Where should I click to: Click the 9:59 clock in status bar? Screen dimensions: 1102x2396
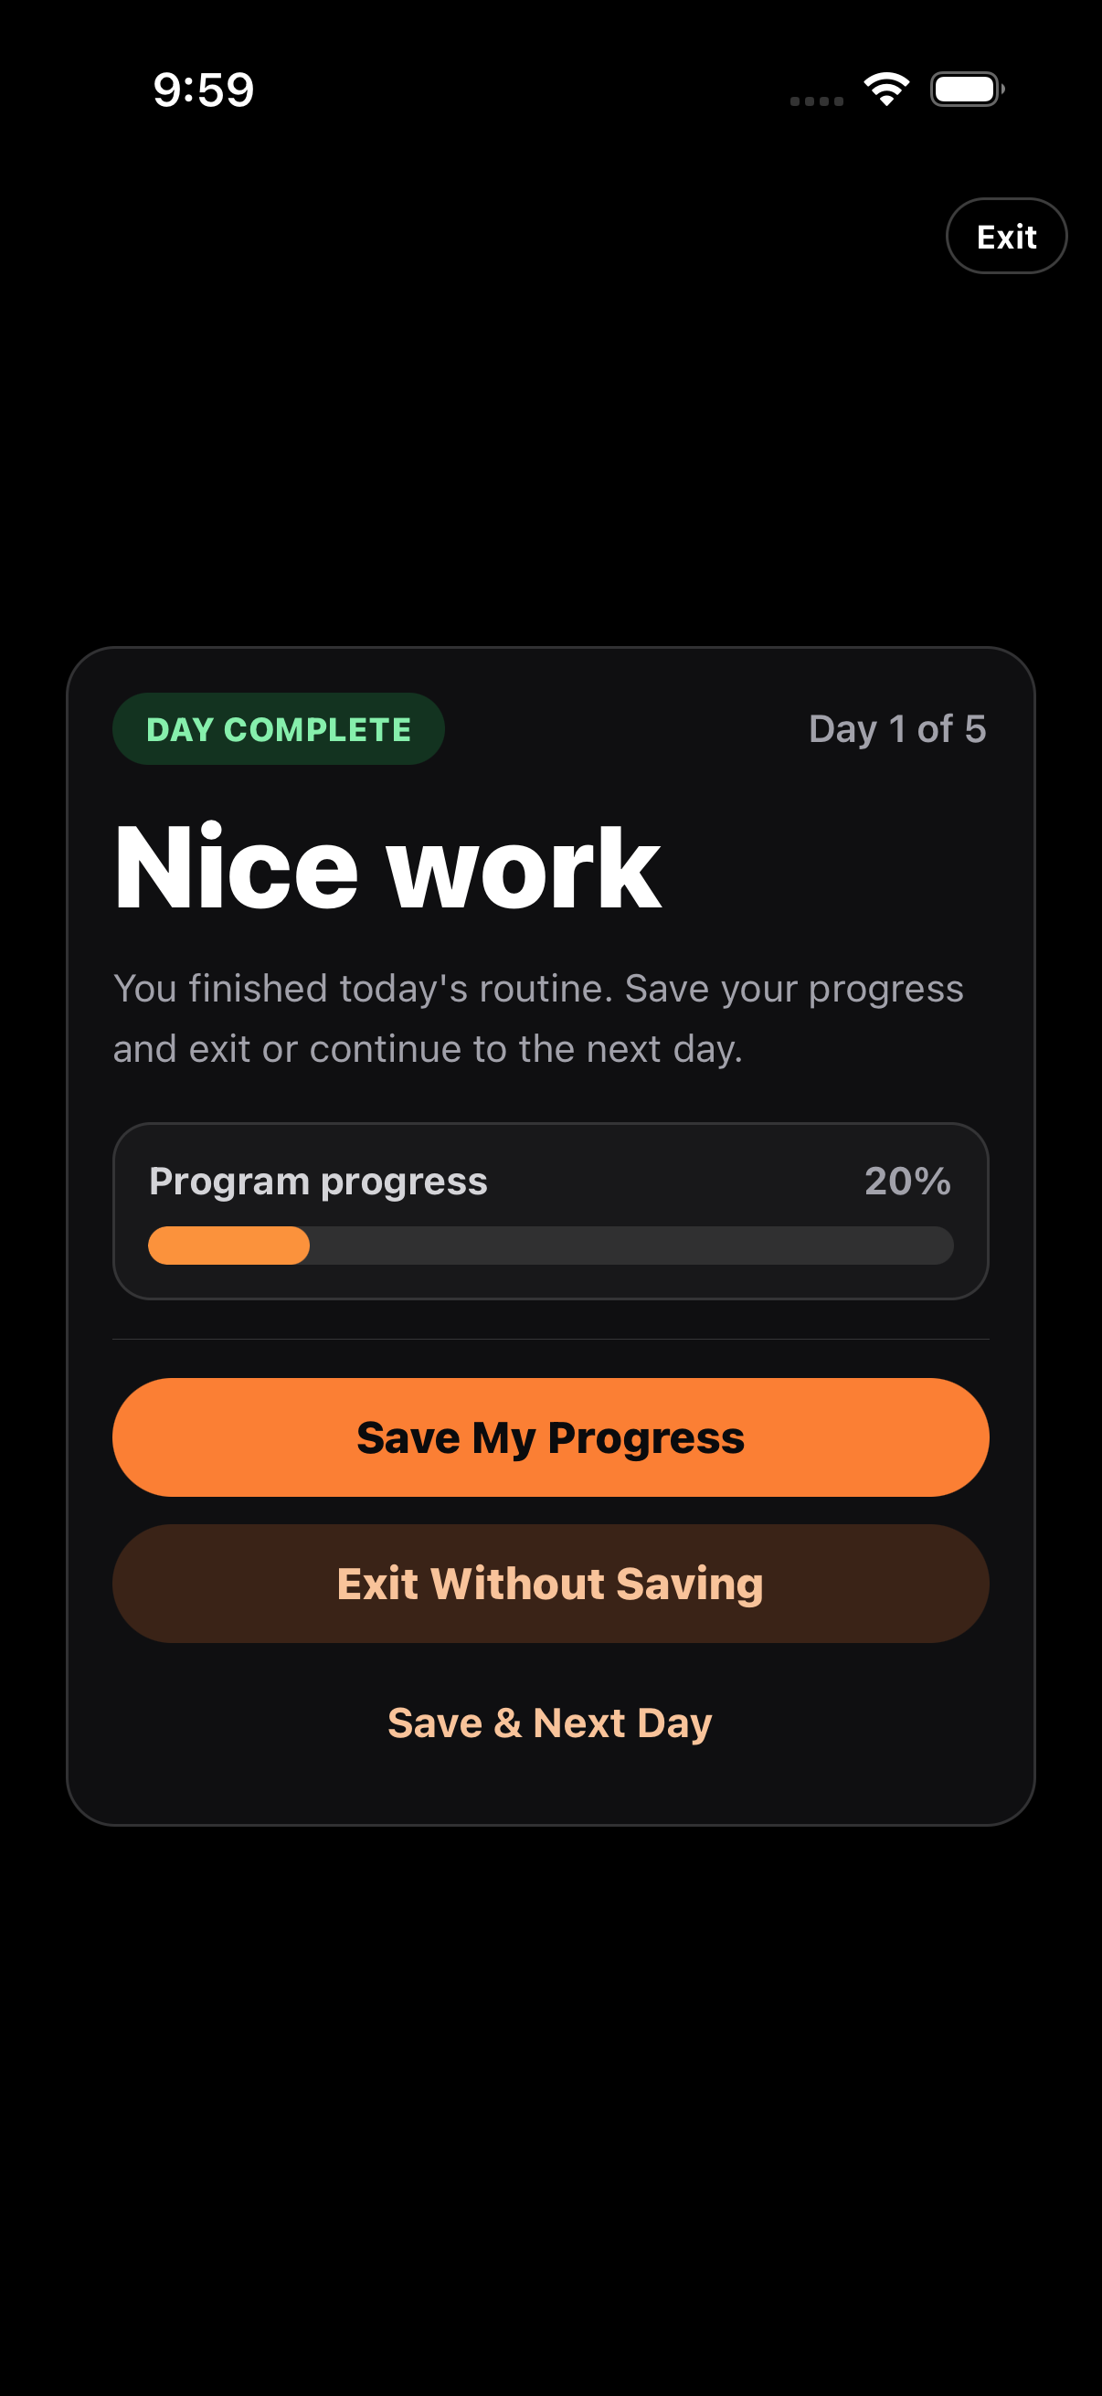point(203,89)
